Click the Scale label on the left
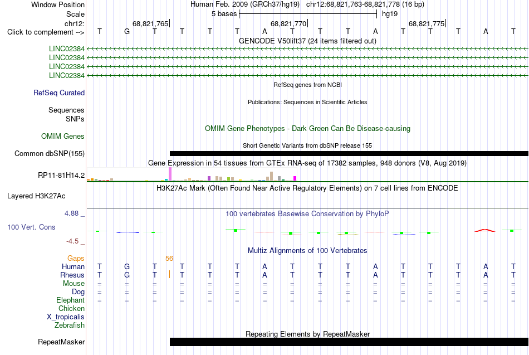 click(x=75, y=14)
